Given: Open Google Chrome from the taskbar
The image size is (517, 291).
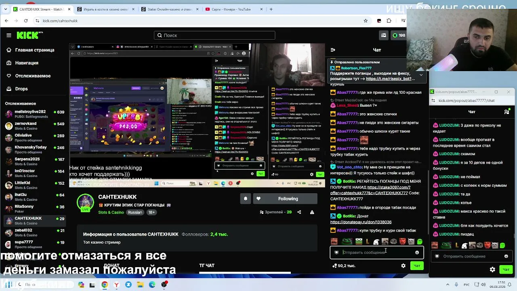Looking at the screenshot, I should point(105,285).
